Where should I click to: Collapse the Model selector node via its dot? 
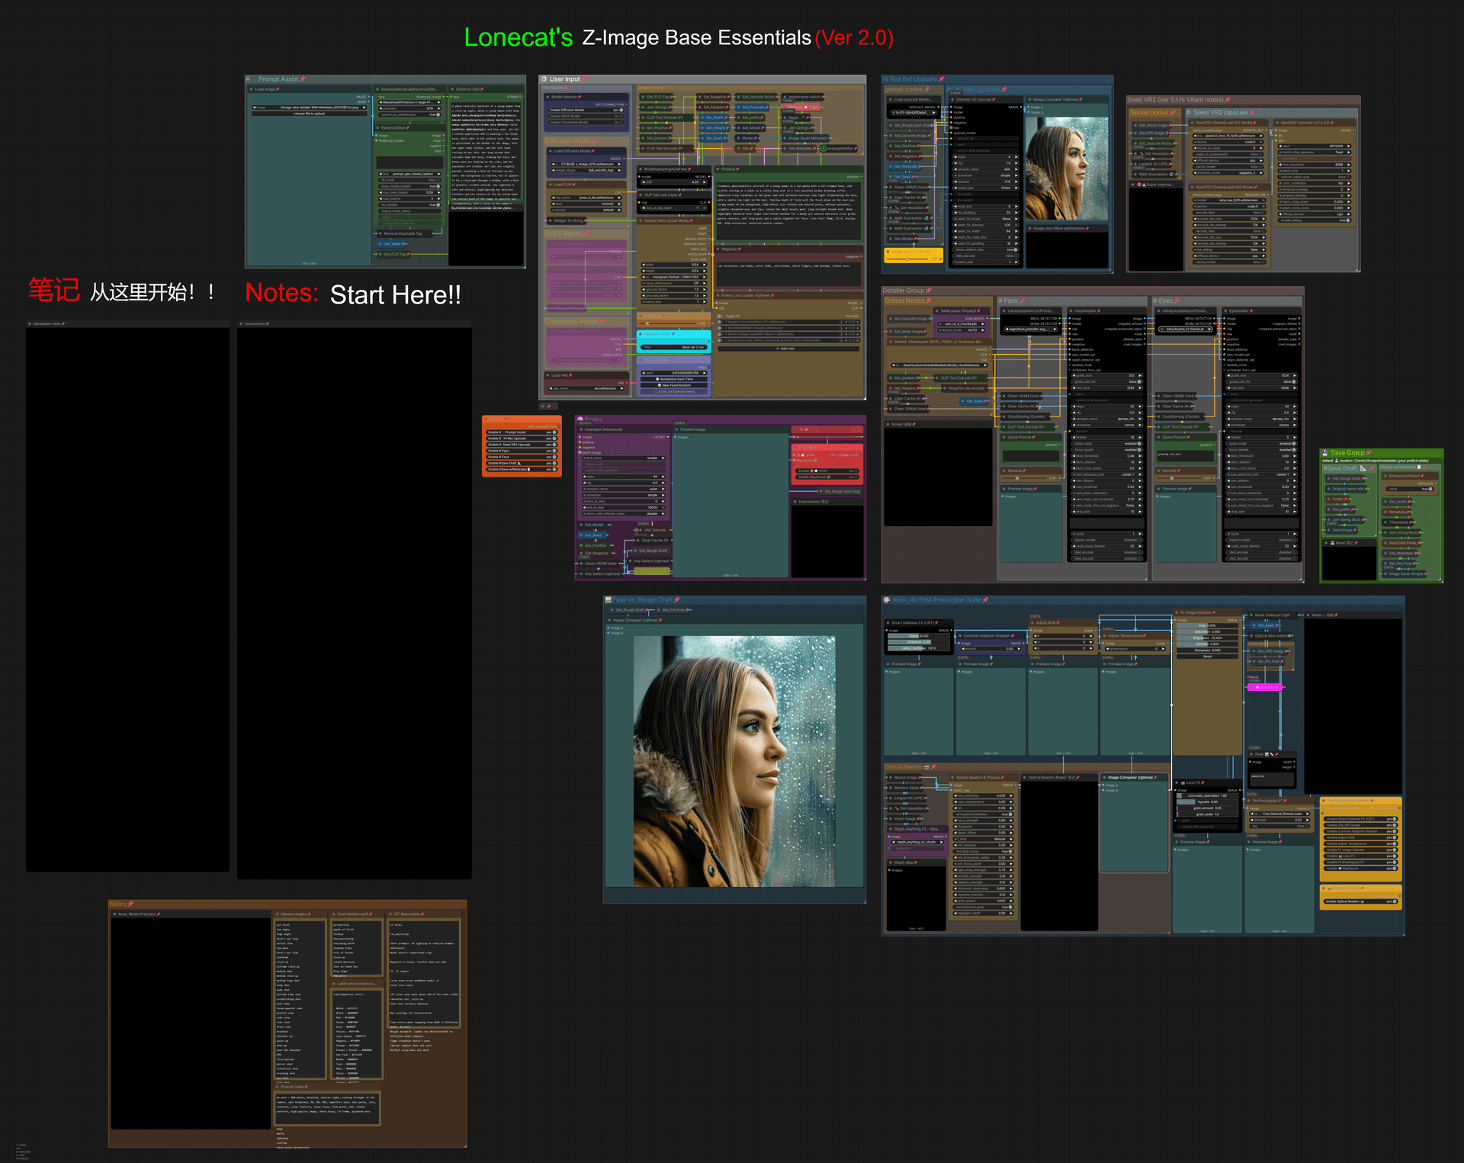(x=547, y=97)
